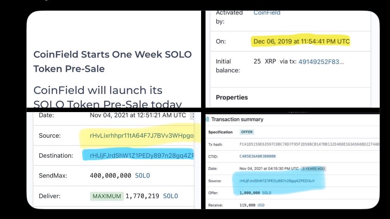Click the MAXIMUM badge in Deliver row
Screen dimensions: 390x219
[x=107, y=196]
